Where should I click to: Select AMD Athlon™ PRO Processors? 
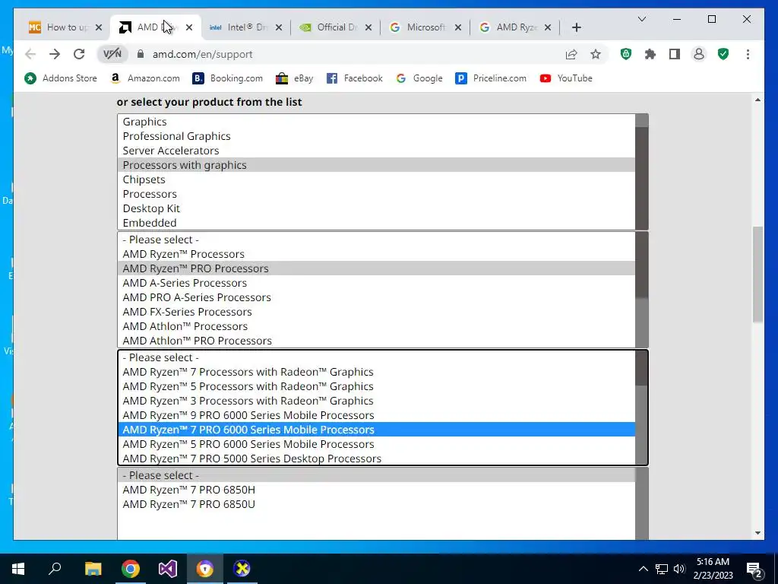[376, 341]
